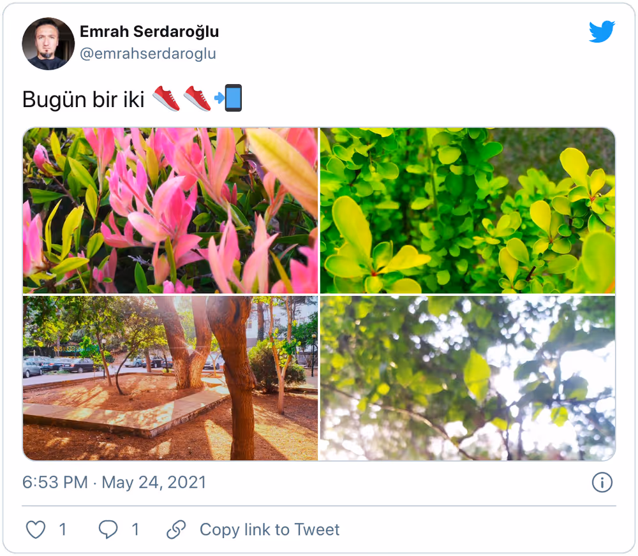Screen dimensions: 638x556
Task: Like the tweet with the heart icon
Action: [x=36, y=530]
